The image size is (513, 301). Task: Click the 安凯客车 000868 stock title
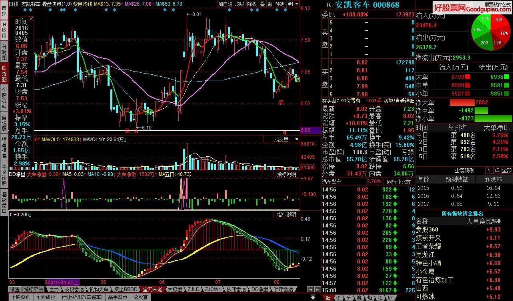pos(367,5)
